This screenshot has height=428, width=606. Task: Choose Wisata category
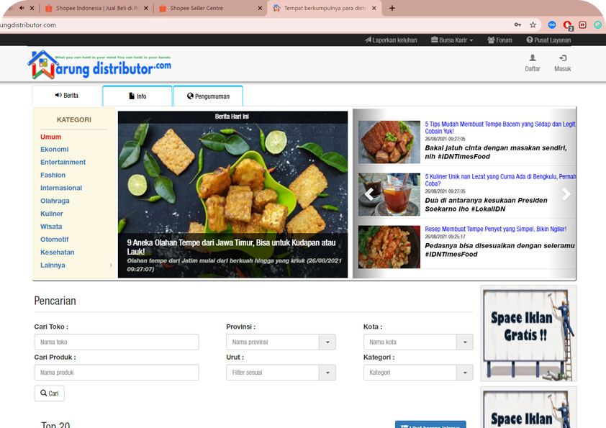[x=51, y=227]
